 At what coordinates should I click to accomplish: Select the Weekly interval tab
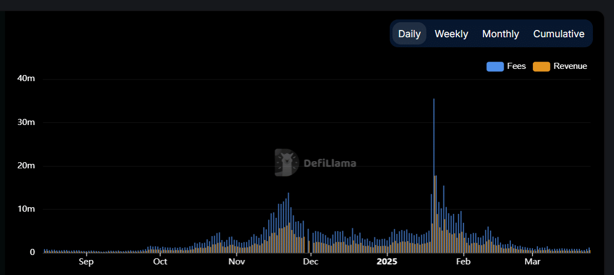(451, 34)
